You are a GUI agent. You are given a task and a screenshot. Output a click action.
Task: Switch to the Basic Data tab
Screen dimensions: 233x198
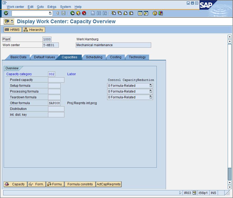18,57
